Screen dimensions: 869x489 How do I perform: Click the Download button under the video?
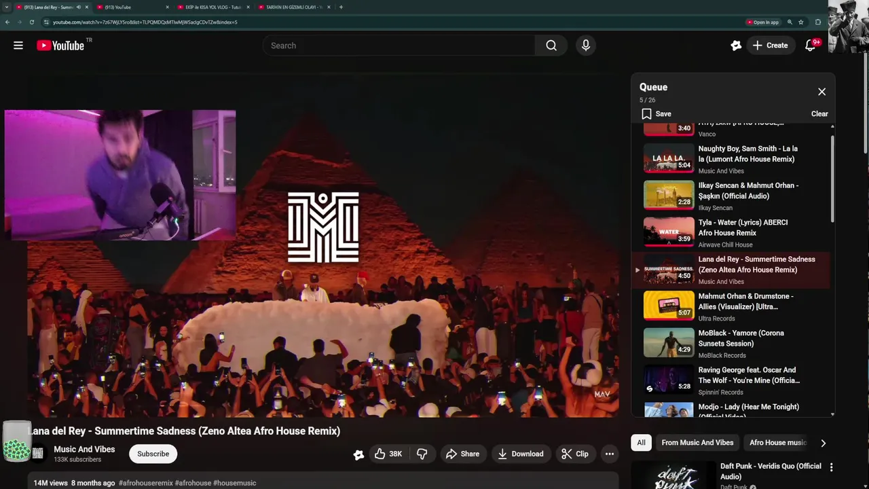(x=521, y=454)
